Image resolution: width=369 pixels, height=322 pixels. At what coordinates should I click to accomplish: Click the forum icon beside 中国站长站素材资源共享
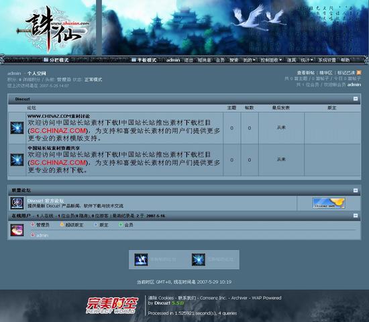(17, 160)
